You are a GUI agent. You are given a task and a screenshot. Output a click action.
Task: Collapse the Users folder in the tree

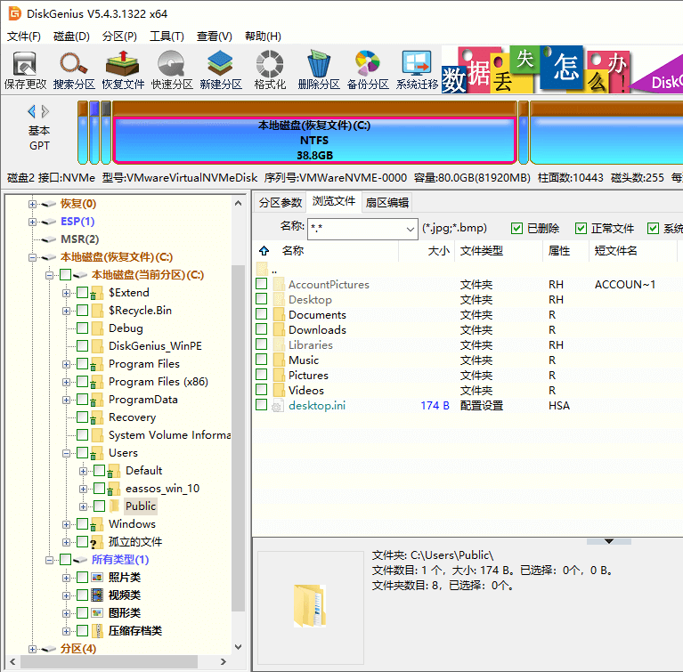[x=67, y=453]
